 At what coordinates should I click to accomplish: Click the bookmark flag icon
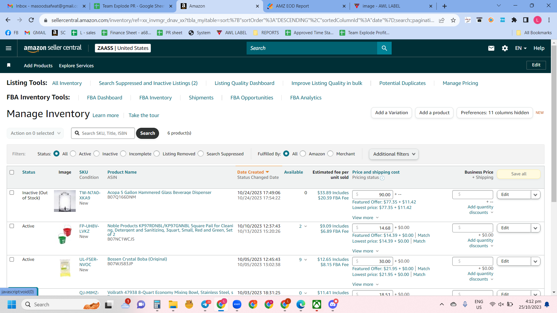[9, 65]
